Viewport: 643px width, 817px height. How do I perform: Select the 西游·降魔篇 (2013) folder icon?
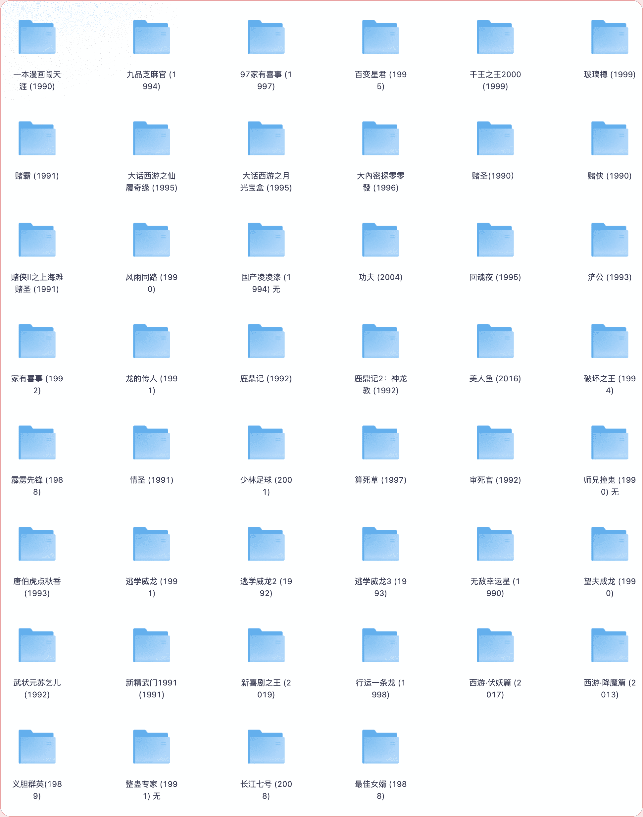click(x=610, y=645)
